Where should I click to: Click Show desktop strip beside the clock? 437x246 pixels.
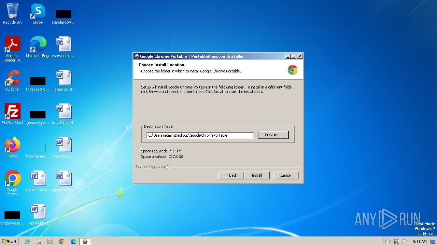click(433, 242)
